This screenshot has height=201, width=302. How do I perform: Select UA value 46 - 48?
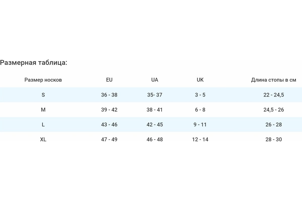click(155, 139)
